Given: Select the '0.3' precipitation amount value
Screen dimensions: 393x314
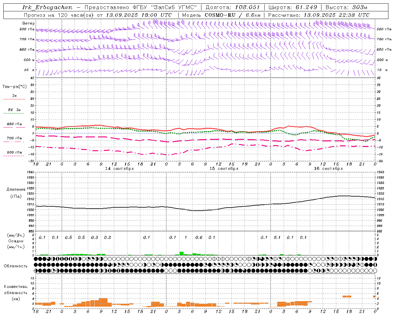Looking at the screenshot, I should pyautogui.click(x=95, y=238).
